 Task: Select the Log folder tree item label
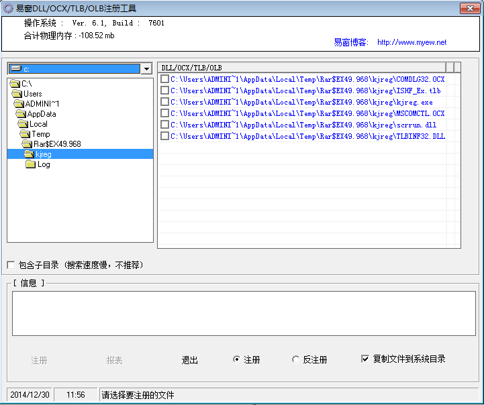coord(44,164)
